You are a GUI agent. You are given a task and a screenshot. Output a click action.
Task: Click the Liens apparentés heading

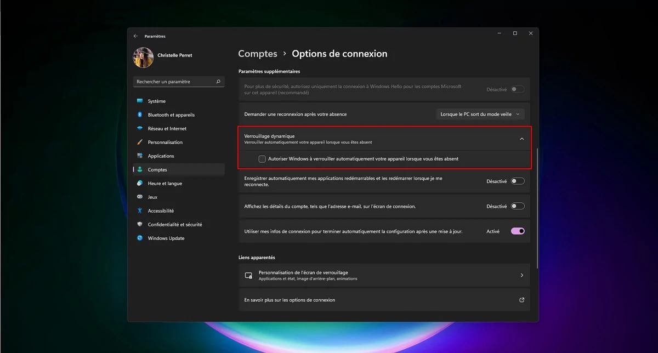[257, 257]
